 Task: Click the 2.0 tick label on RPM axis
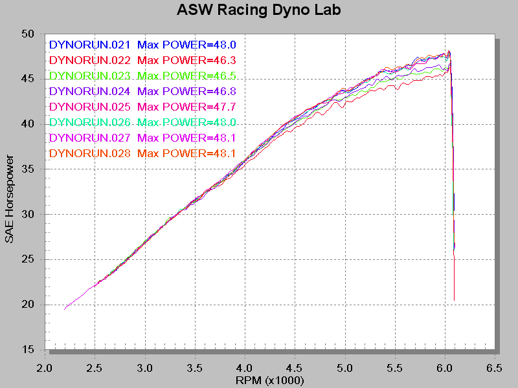(45, 367)
